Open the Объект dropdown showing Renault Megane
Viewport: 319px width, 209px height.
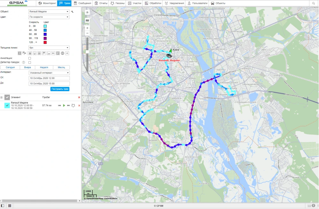click(x=49, y=12)
